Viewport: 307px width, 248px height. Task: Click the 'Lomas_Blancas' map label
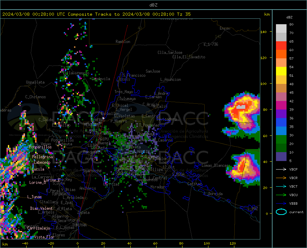[215, 165]
